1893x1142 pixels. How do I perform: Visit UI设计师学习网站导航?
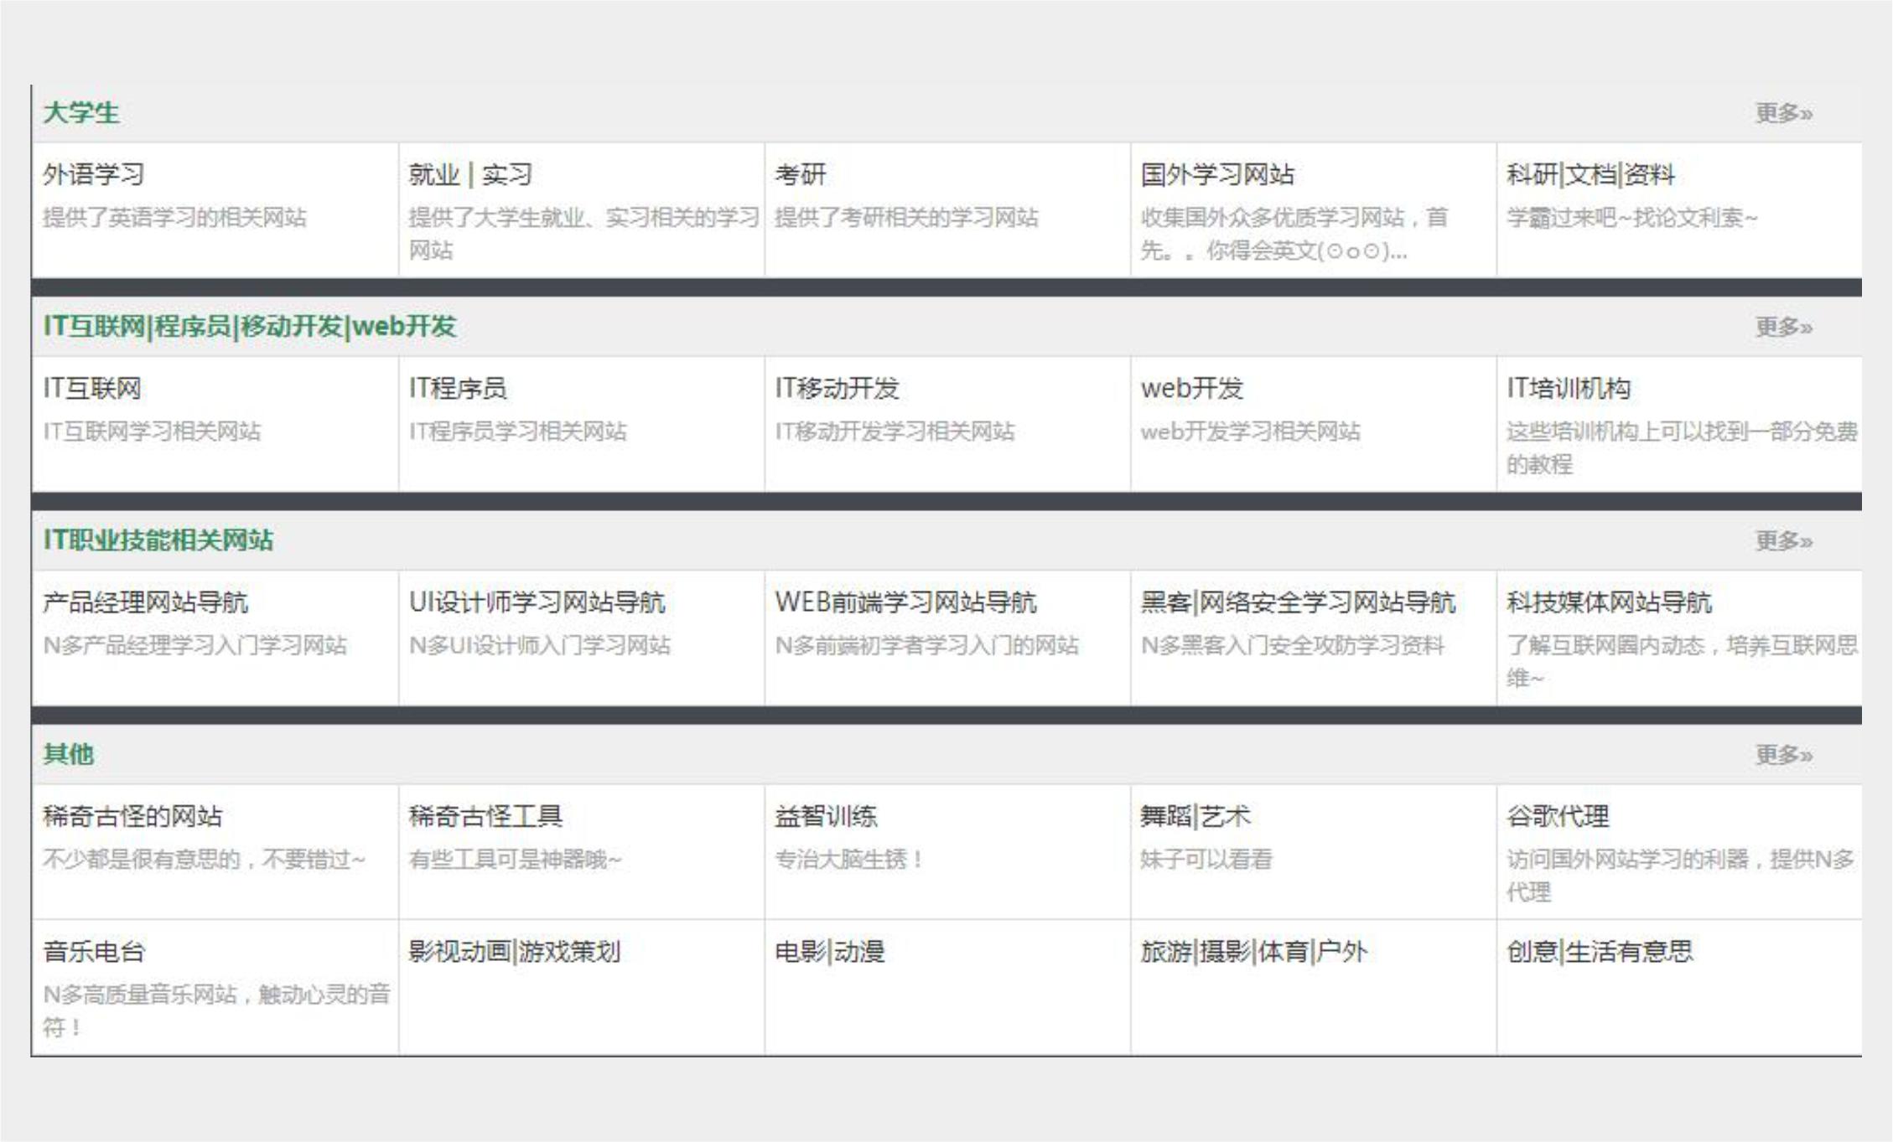538,600
